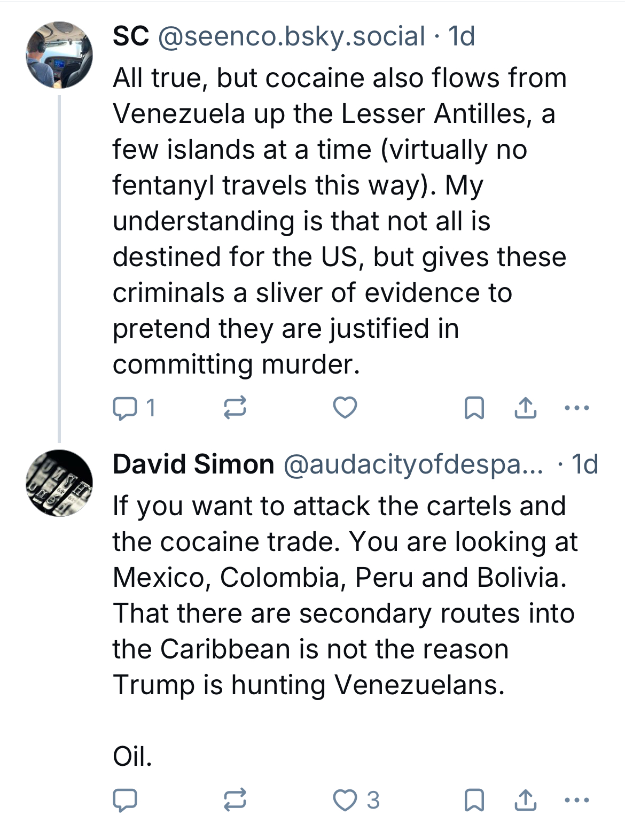The image size is (625, 815).
Task: Open the David Simon display name
Action: pos(193,464)
